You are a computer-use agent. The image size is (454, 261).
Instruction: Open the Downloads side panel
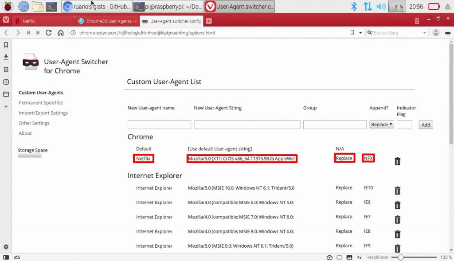point(6,57)
